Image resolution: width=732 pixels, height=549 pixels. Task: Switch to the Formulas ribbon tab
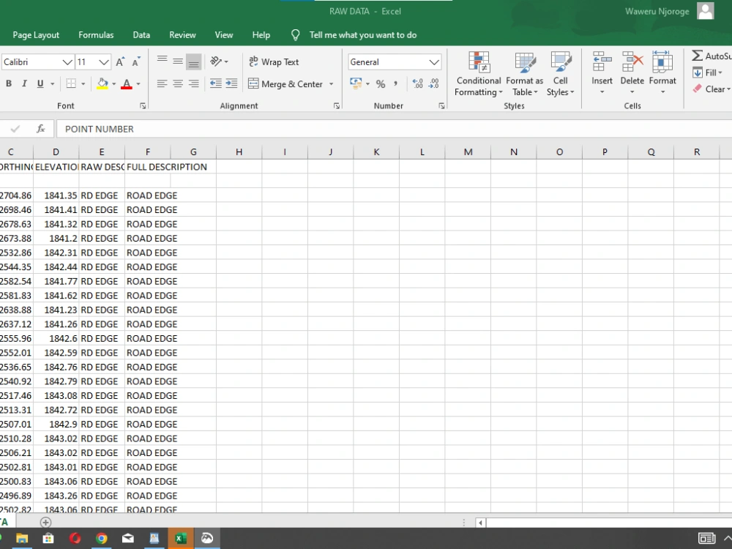(96, 34)
